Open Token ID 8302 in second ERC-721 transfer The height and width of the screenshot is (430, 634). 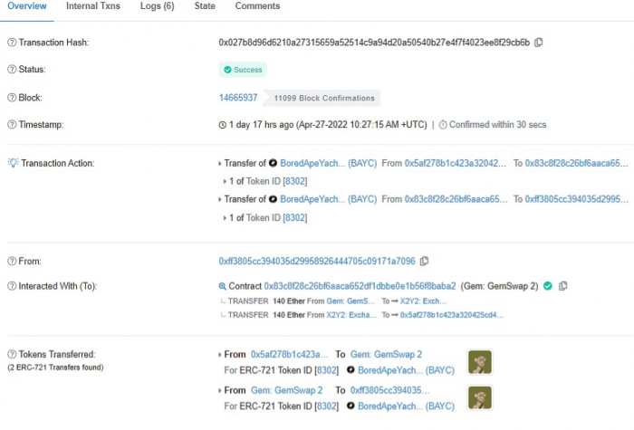pos(326,406)
